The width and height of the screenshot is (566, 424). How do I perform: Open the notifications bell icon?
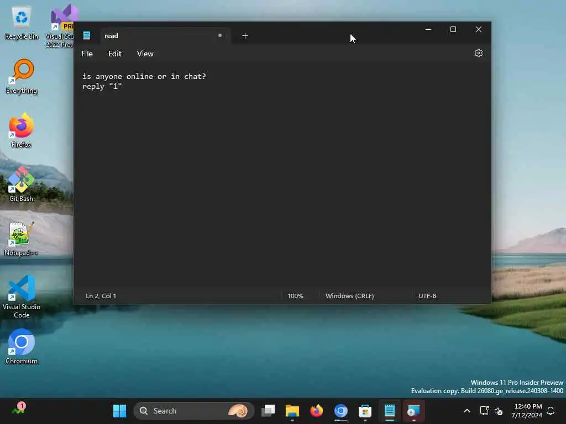[x=551, y=411]
